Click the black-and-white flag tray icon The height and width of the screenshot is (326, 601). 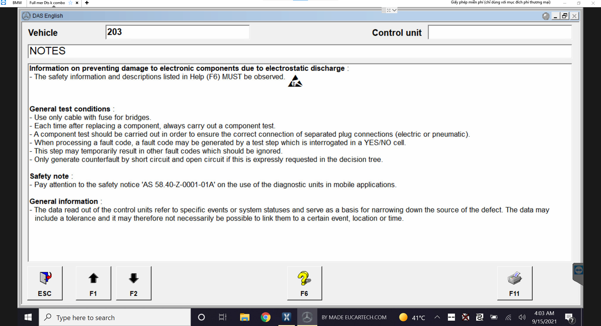tap(451, 317)
